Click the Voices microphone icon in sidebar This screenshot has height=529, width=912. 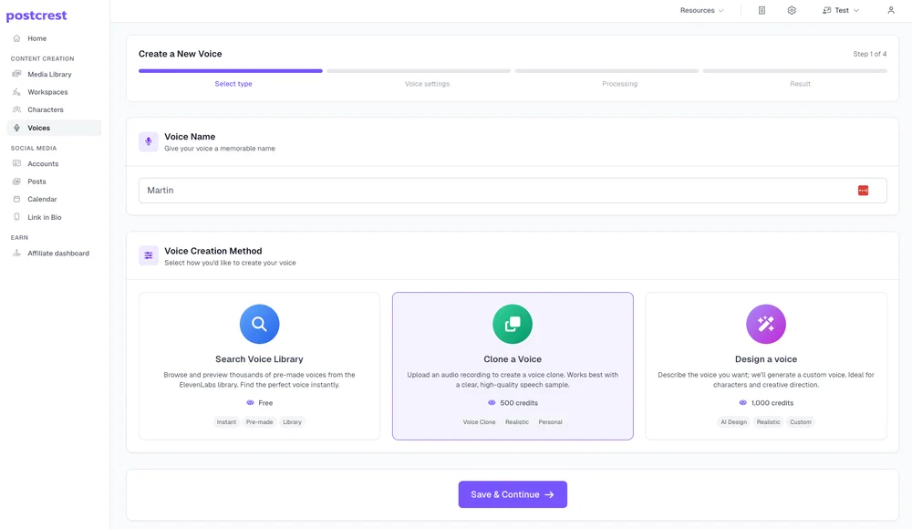pos(16,128)
